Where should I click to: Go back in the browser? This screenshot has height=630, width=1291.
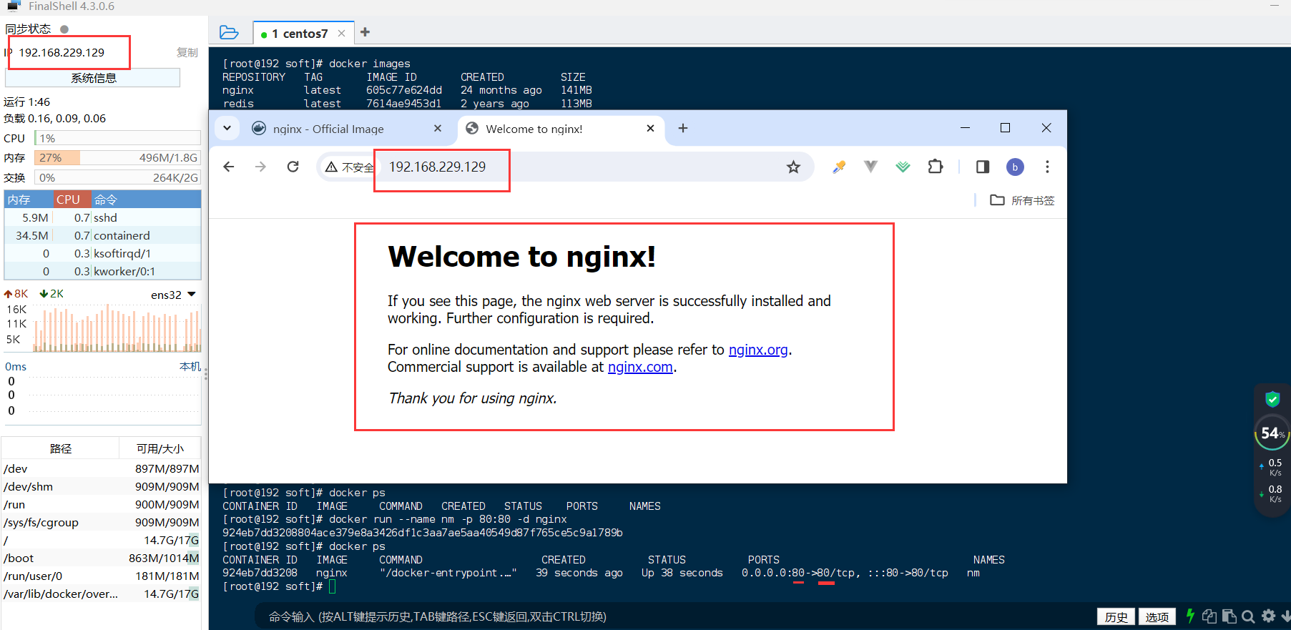point(229,167)
